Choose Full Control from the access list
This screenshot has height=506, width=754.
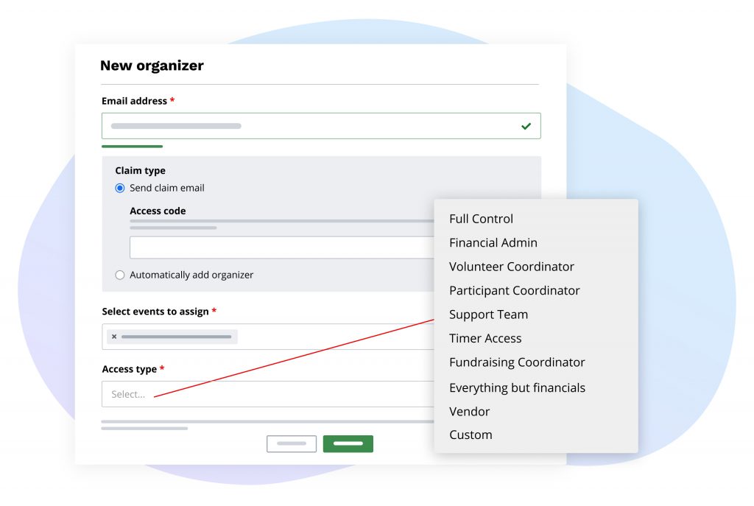pos(481,219)
